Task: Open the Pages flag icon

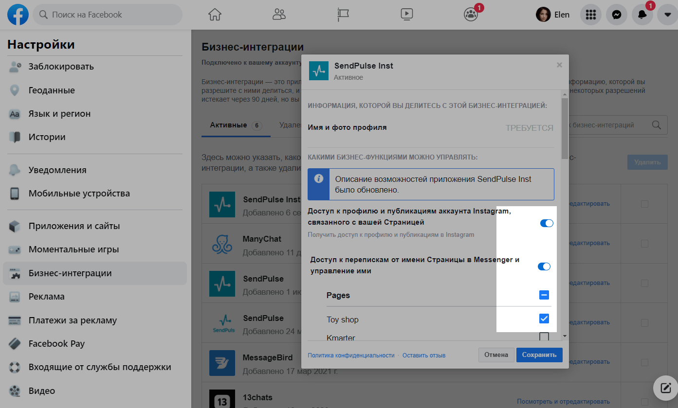Action: pyautogui.click(x=343, y=15)
